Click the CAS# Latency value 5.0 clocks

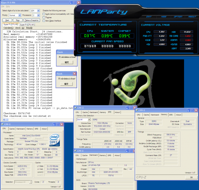coord(171,141)
